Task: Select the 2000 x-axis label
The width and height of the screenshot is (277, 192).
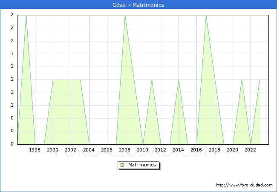Action: click(53, 150)
